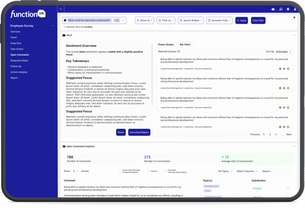The width and height of the screenshot is (305, 208).
Task: Go to quotes page 2
Action: coord(270,134)
